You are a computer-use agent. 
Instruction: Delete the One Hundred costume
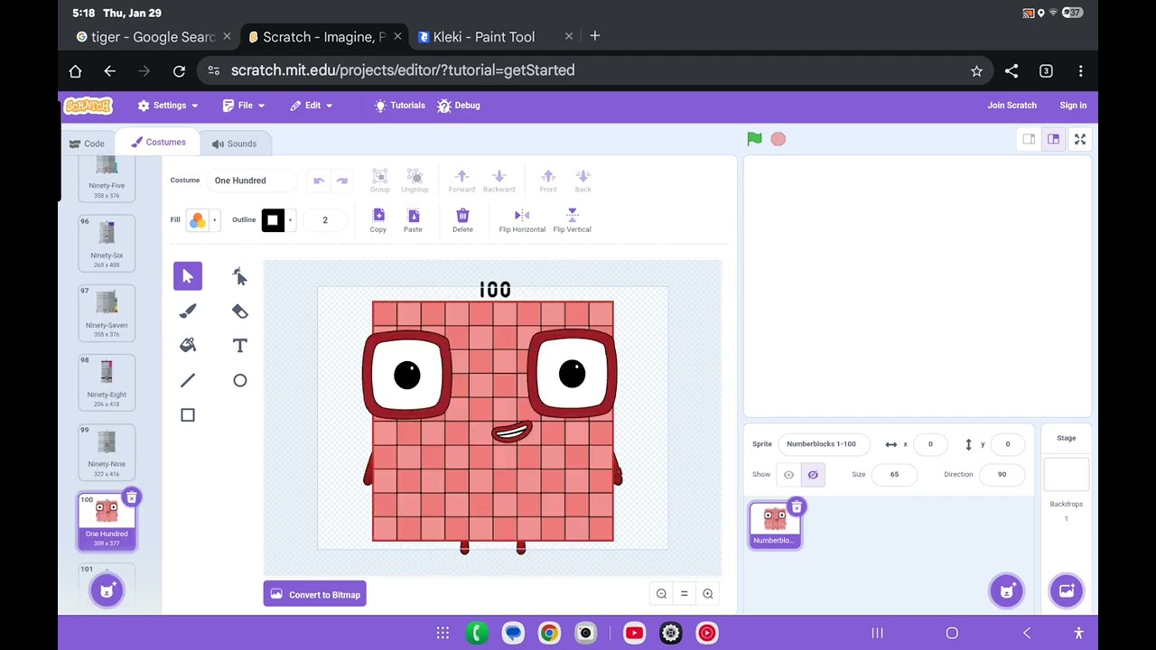(x=131, y=497)
